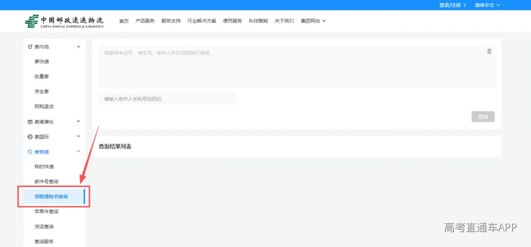Collapse the 查快递 section chevron
Screen dimensions: 531x247
pos(79,151)
